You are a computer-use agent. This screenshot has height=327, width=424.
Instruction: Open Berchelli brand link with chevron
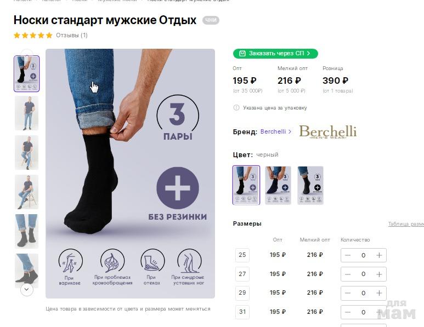tap(276, 131)
